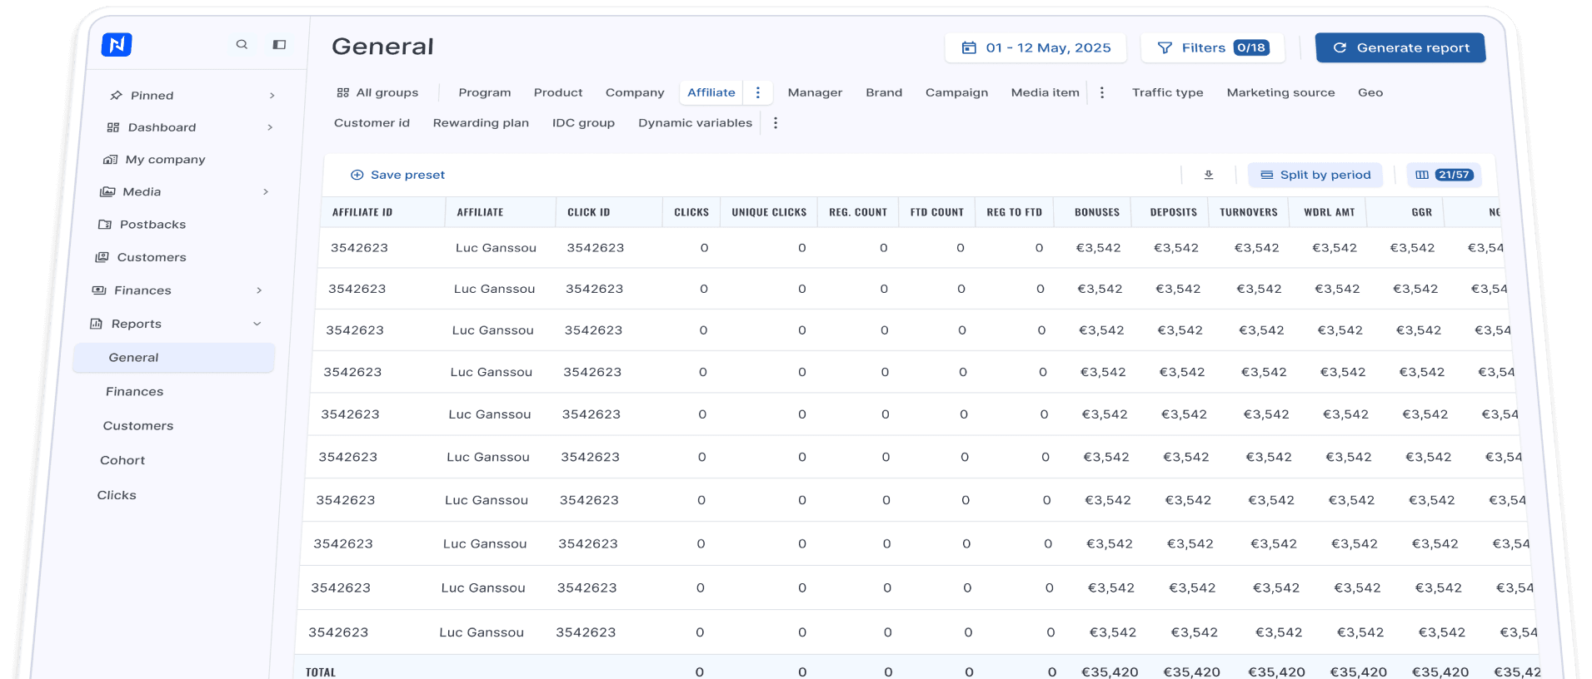Expand the Finances sidebar submenu arrow
The image size is (1592, 679).
coord(259,290)
